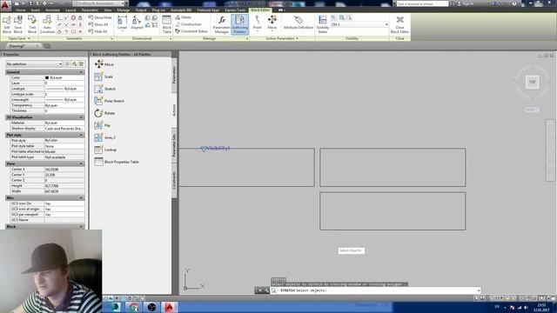Open the Insert ribbon tab
The height and width of the screenshot is (313, 557).
click(35, 10)
